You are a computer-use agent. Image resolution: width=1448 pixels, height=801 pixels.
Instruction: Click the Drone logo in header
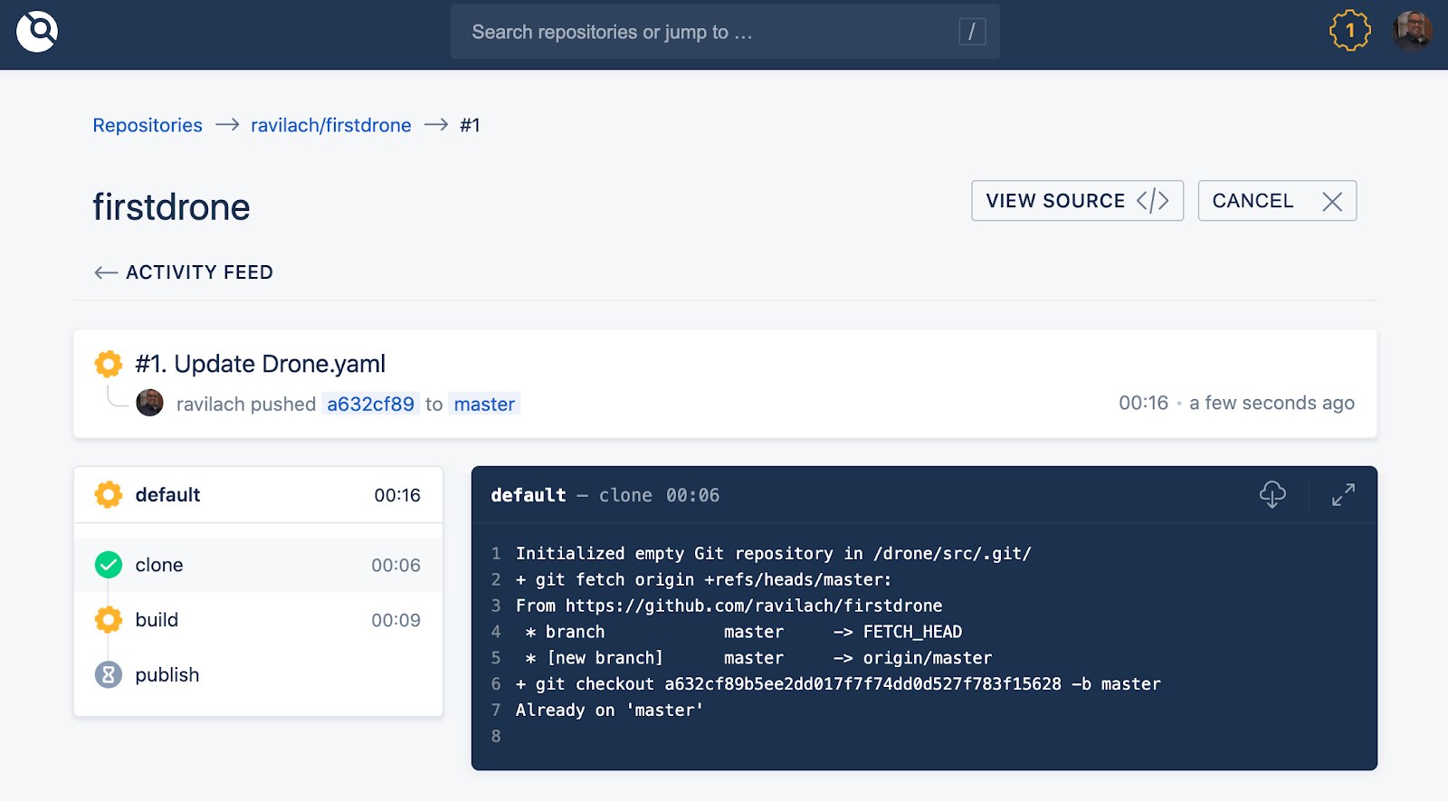(x=37, y=32)
